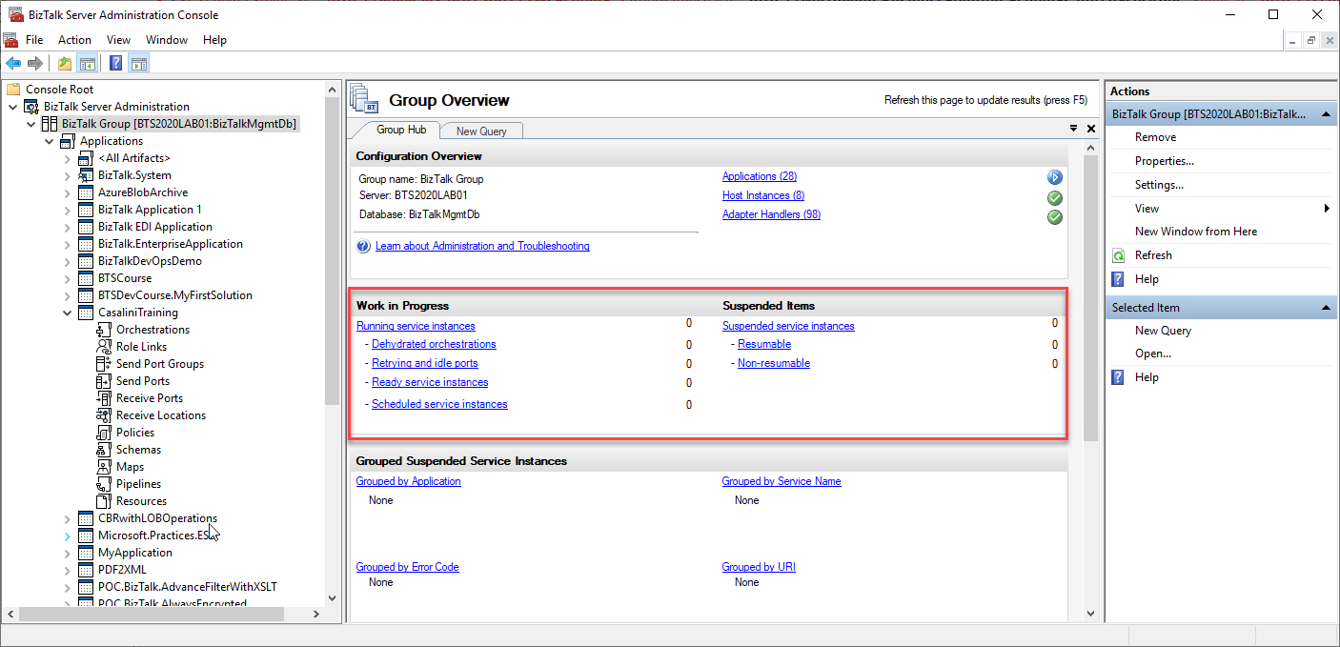The height and width of the screenshot is (647, 1340).
Task: Click the Send Port Groups icon
Action: click(105, 364)
